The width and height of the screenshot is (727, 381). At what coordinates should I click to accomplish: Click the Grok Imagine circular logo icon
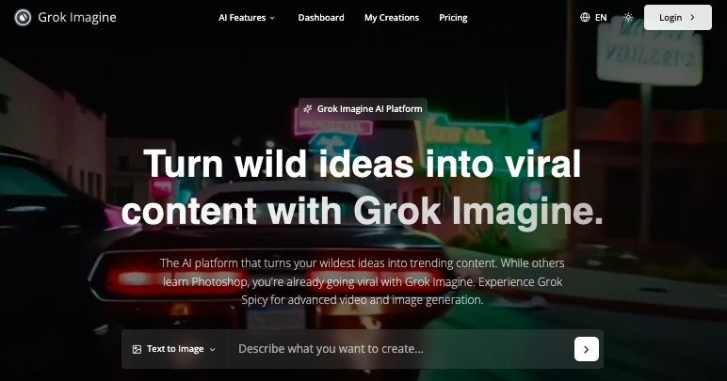click(23, 18)
